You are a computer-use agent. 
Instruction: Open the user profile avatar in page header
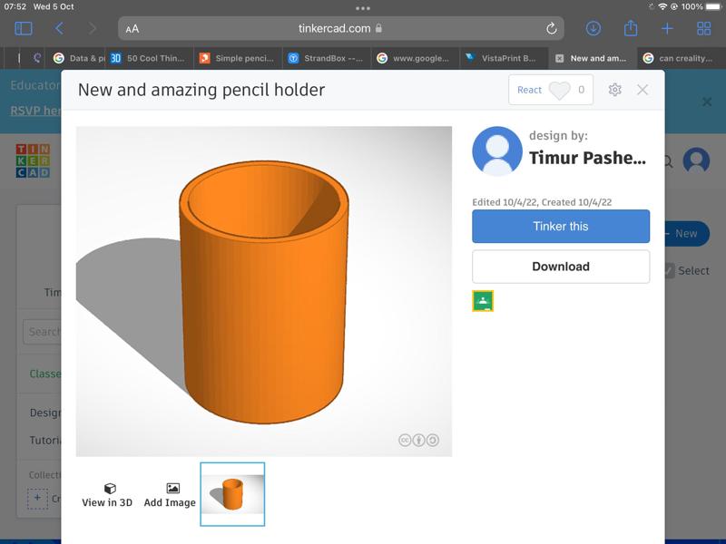[x=696, y=160]
